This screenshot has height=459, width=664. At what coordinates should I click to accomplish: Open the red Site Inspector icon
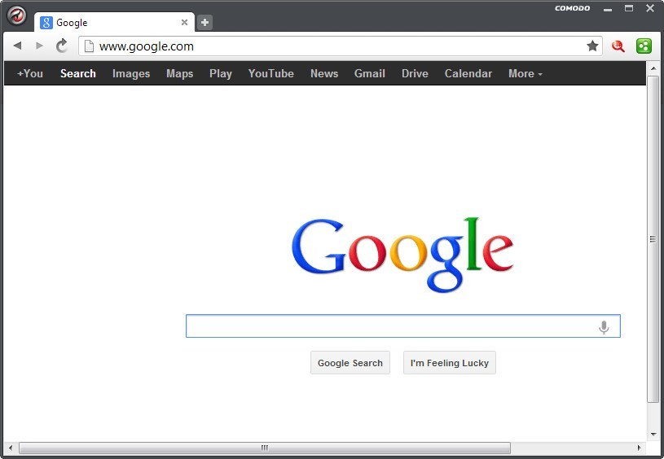(618, 46)
